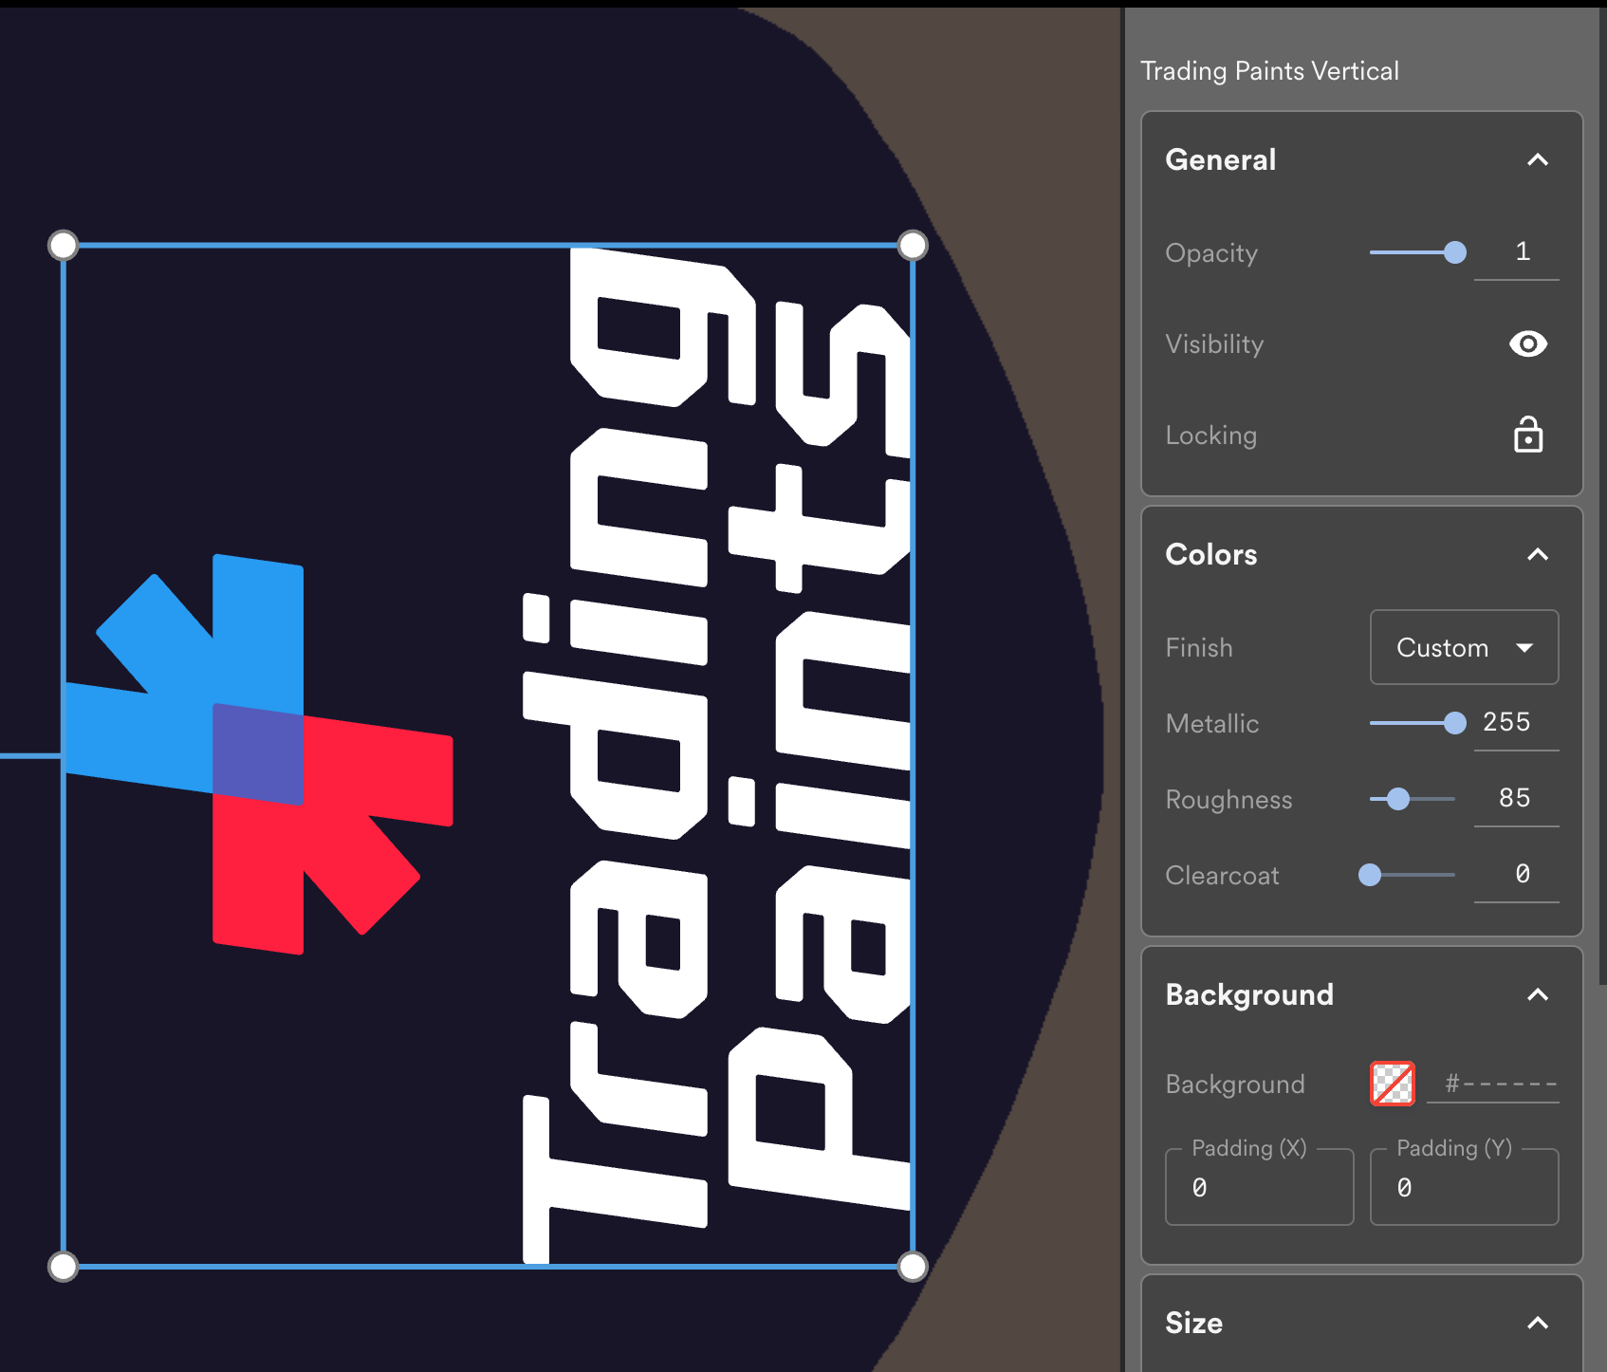The width and height of the screenshot is (1607, 1372).
Task: Collapse the Colors section
Action: coord(1538,554)
